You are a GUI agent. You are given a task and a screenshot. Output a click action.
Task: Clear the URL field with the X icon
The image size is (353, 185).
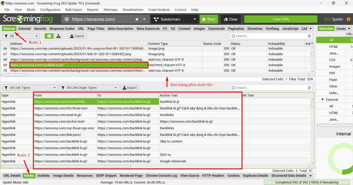(137, 19)
